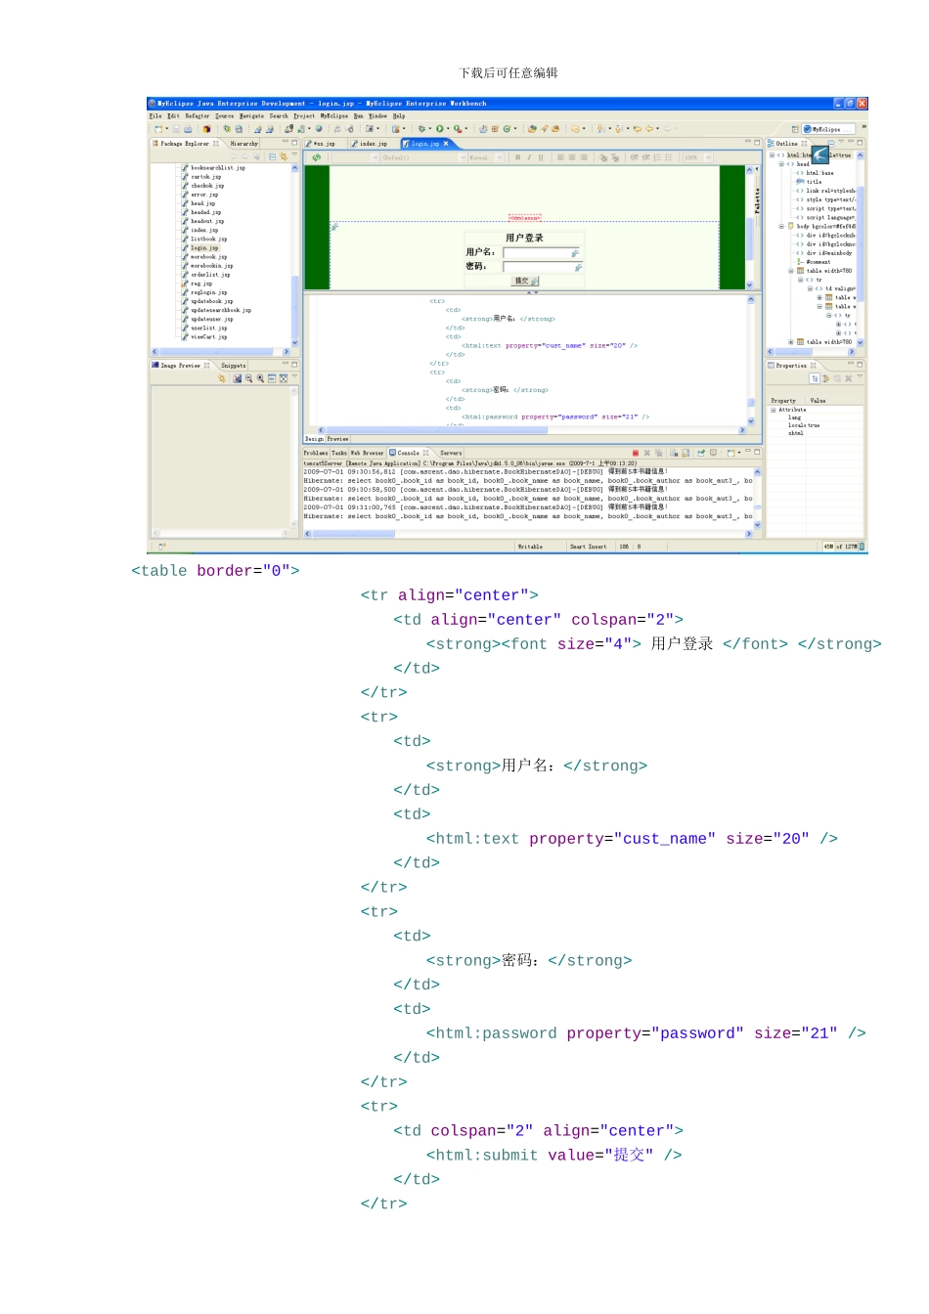Open the Servers tab
This screenshot has width=929, height=1314.
(x=451, y=453)
